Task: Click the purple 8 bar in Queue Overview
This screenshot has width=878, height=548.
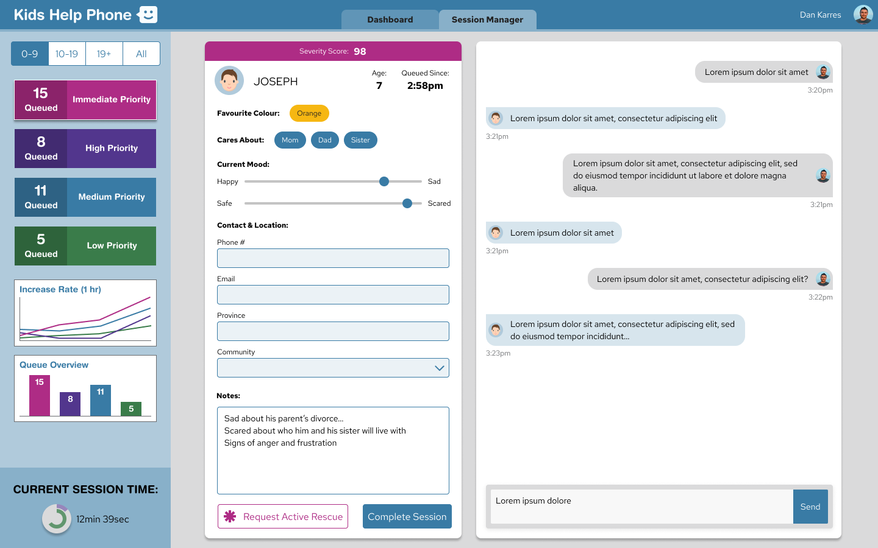Action: 70,404
